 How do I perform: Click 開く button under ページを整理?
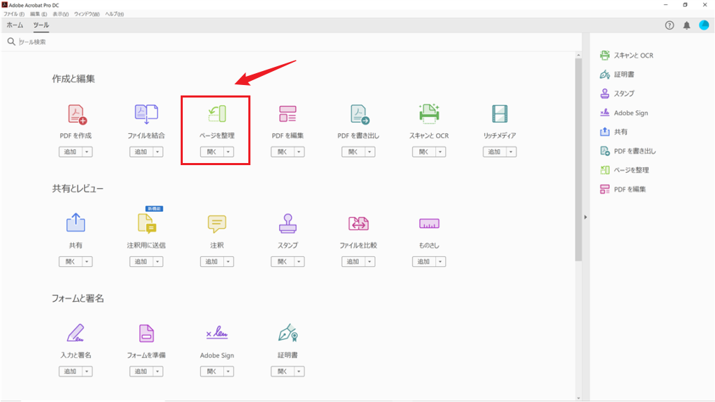[x=212, y=152]
